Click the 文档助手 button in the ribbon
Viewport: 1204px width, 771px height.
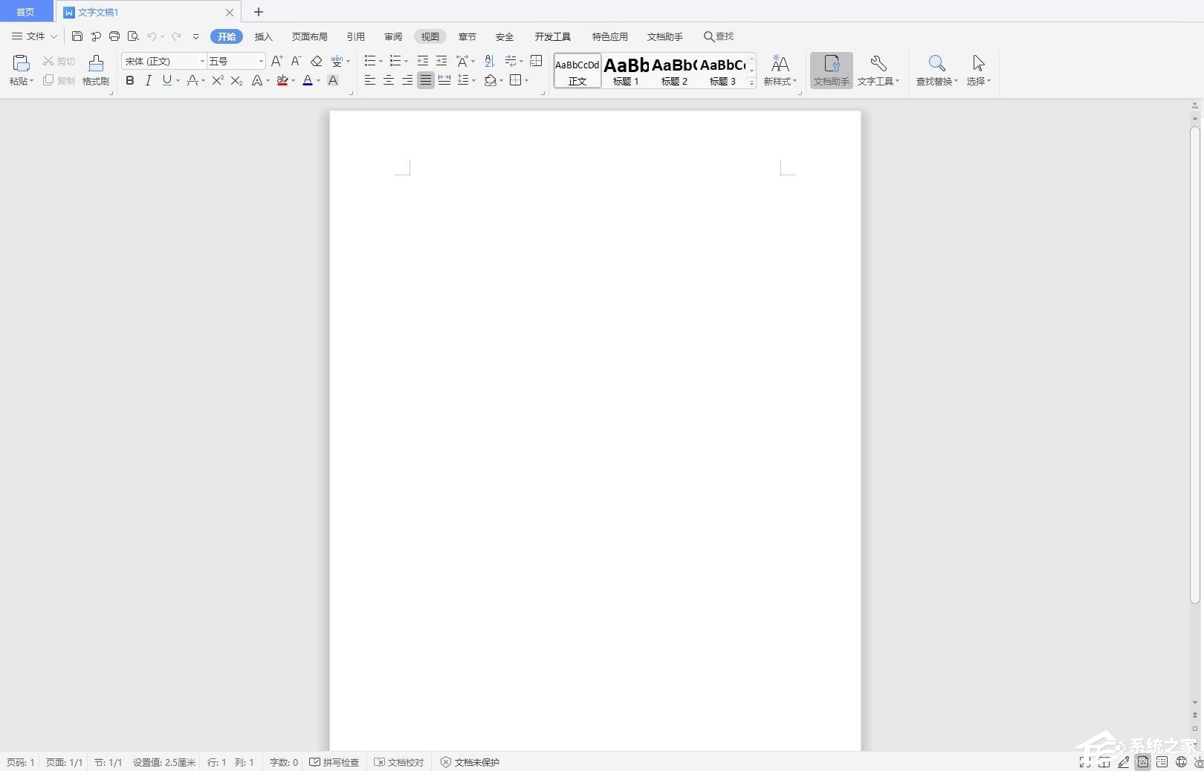tap(831, 71)
